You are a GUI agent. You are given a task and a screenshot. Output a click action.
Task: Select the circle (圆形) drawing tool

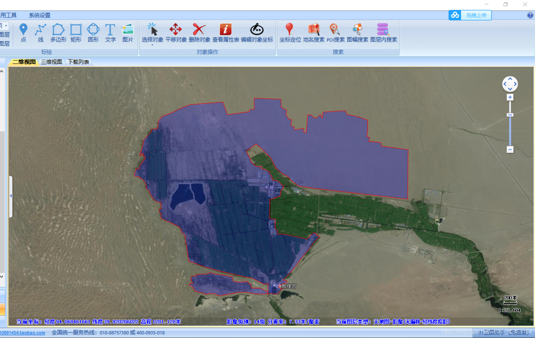click(93, 33)
